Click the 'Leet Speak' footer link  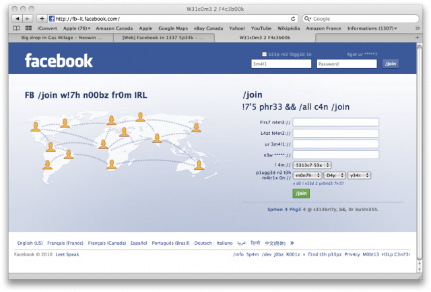pos(67,254)
